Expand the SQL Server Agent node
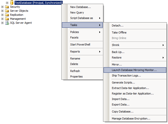The height and width of the screenshot is (124, 168). [x=3, y=23]
